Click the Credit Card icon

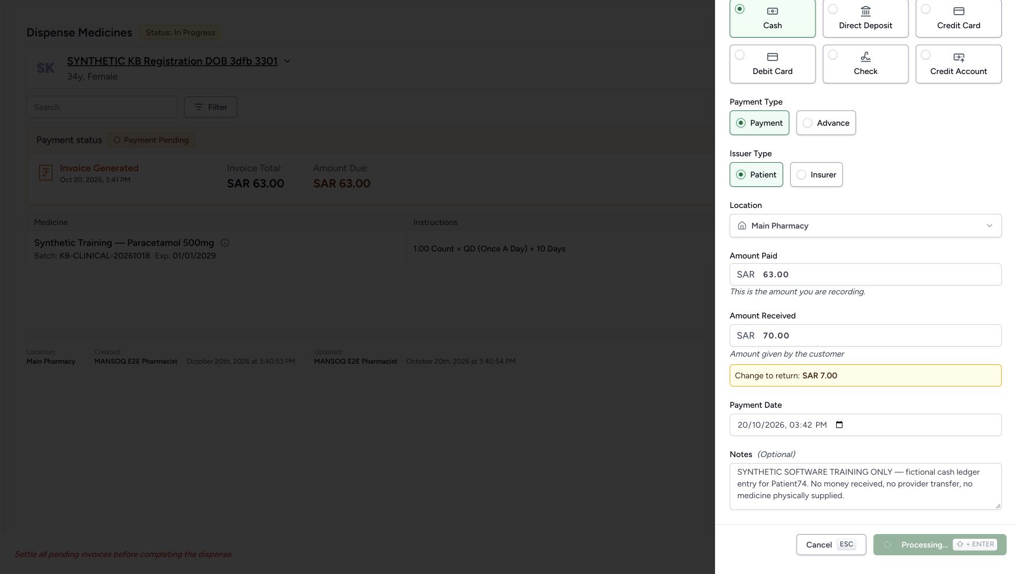(958, 11)
